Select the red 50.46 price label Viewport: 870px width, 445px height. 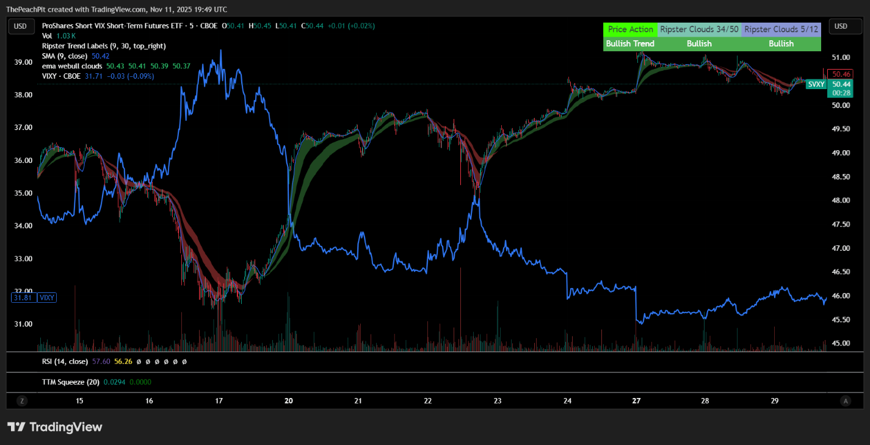tap(841, 74)
